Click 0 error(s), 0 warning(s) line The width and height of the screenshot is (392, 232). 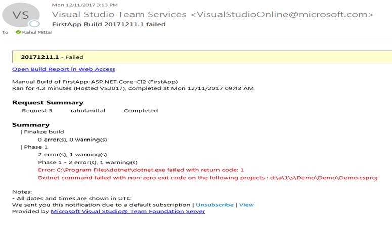click(72, 140)
